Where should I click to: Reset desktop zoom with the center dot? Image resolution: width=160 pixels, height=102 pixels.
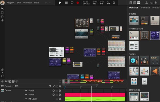coord(2,73)
